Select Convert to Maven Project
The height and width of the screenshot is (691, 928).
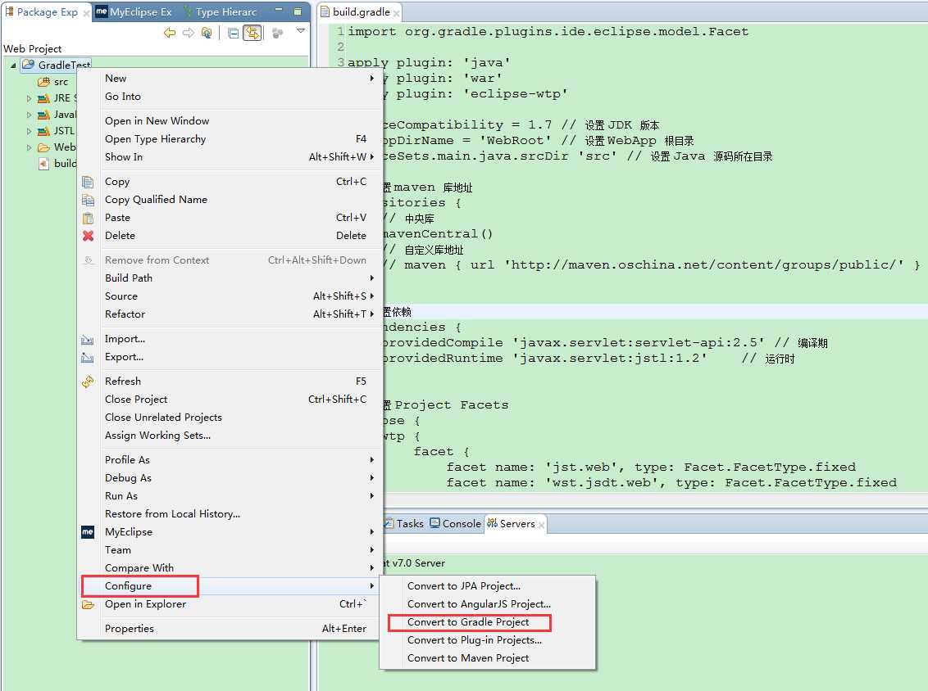pos(487,658)
